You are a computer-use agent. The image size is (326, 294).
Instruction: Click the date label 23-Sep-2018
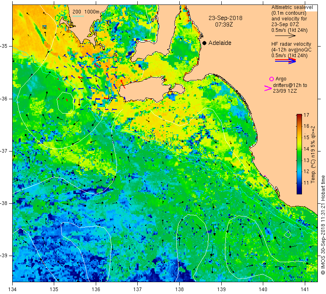[x=225, y=18]
